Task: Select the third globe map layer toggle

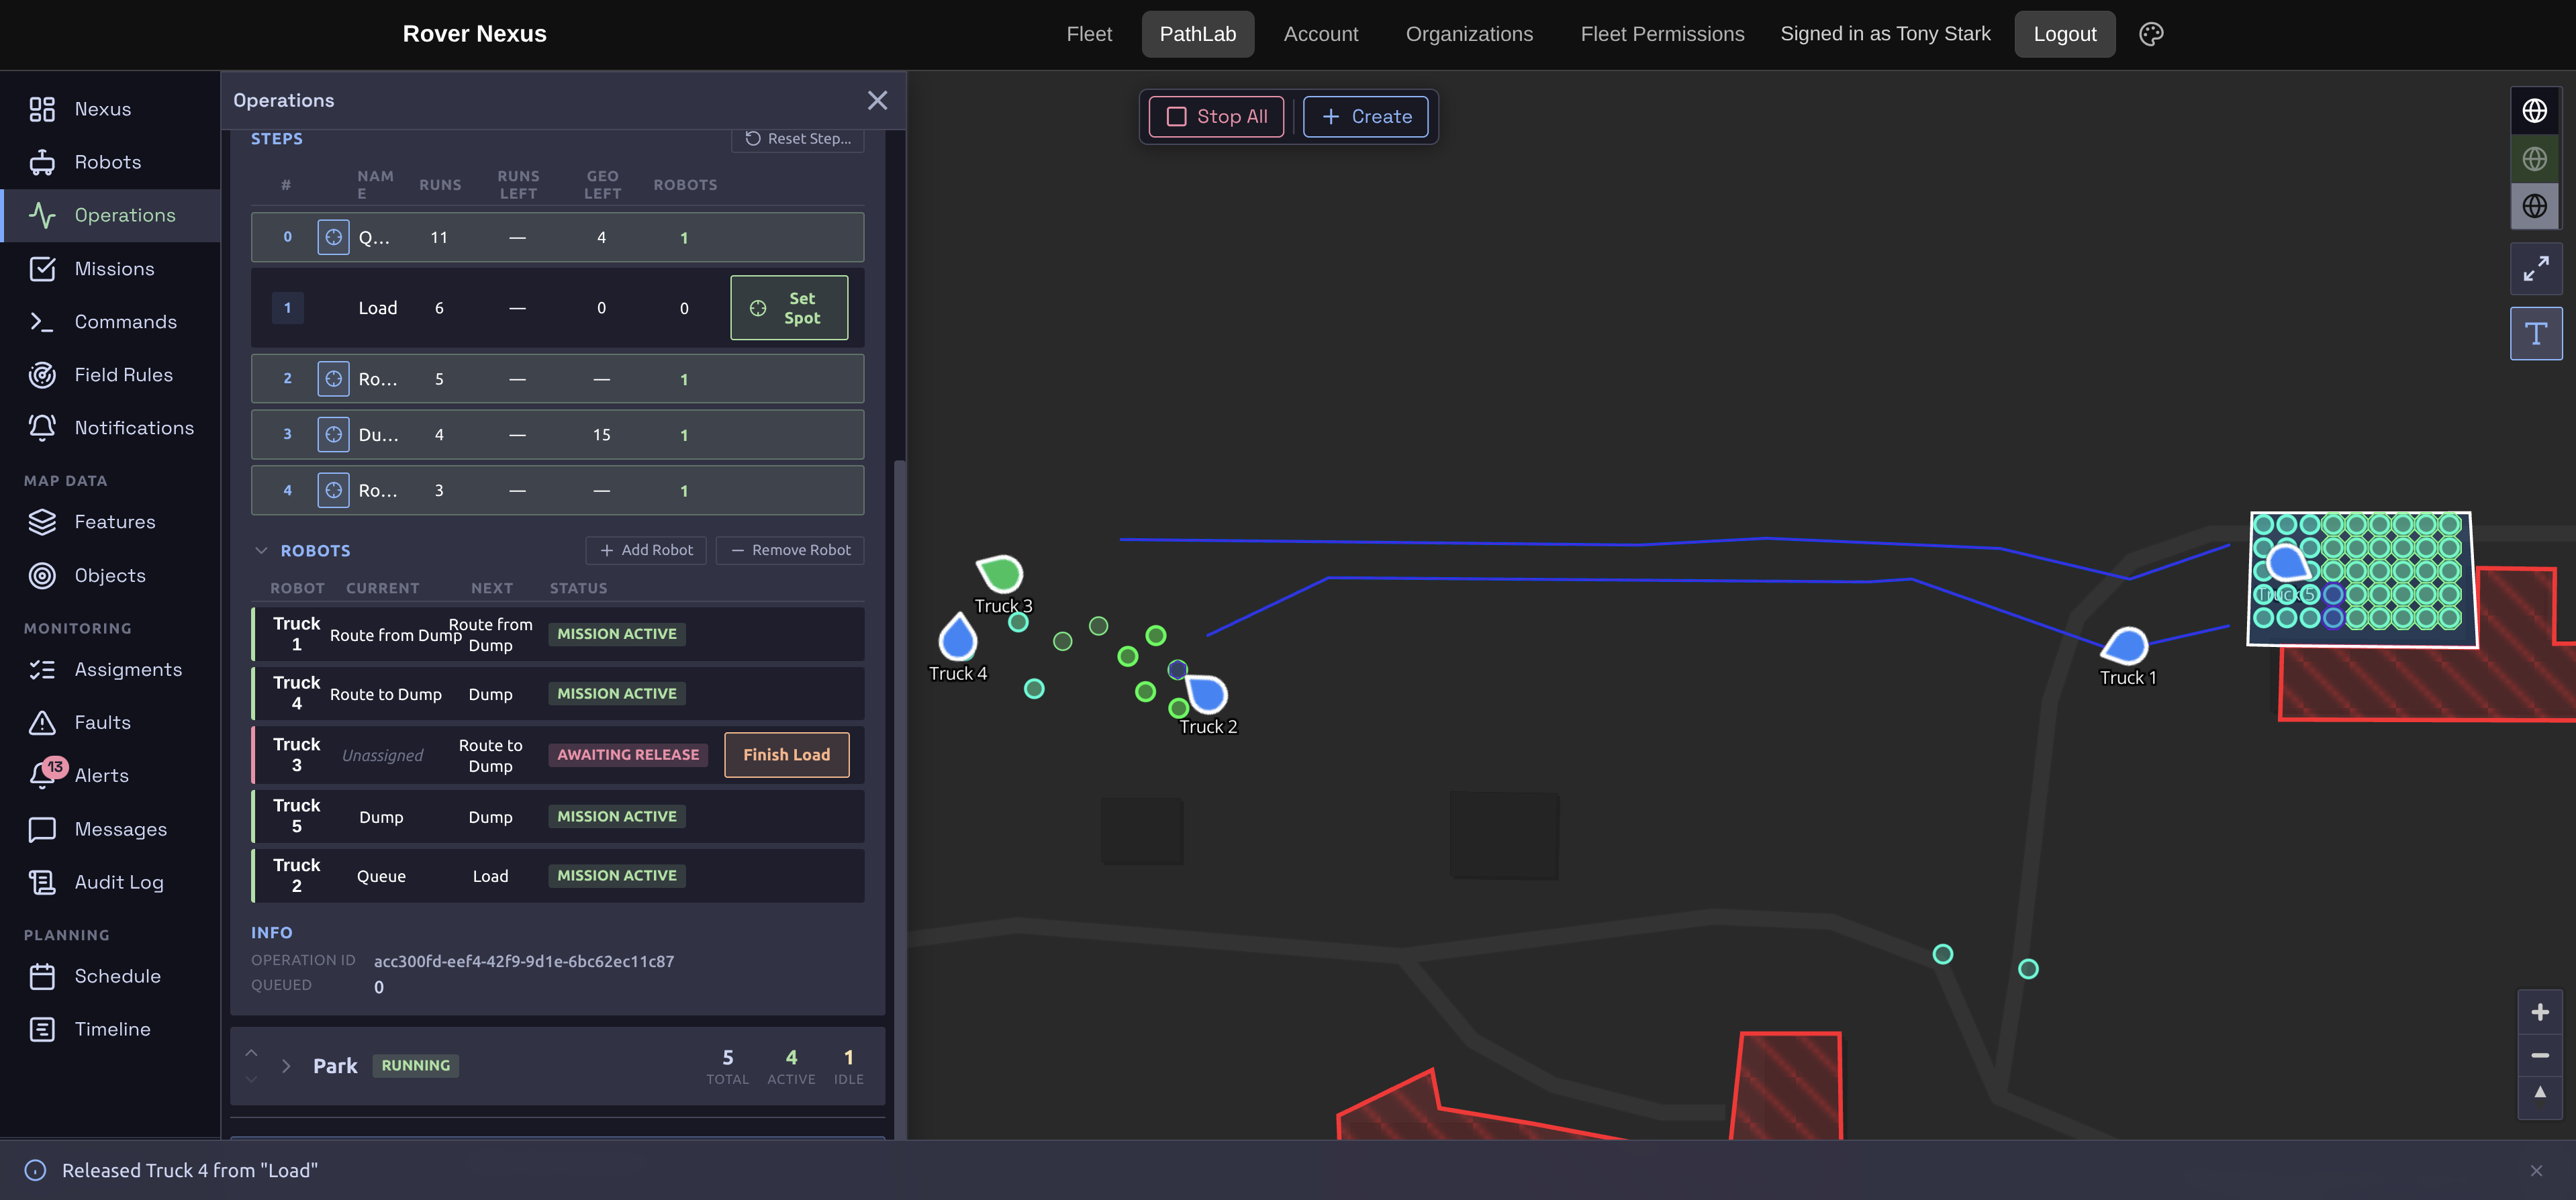Action: coord(2535,206)
